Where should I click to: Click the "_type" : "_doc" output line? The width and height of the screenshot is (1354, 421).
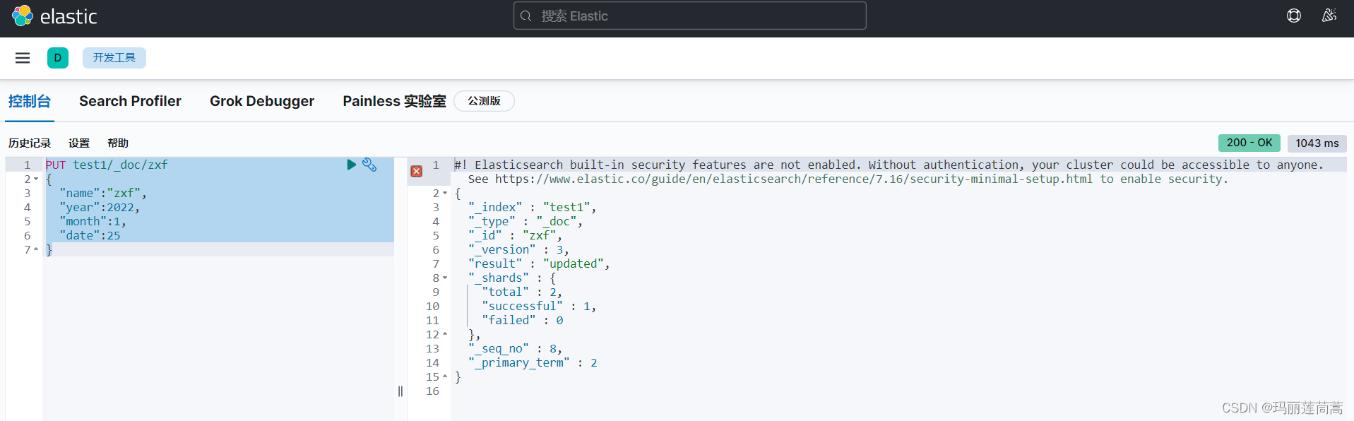tap(525, 221)
